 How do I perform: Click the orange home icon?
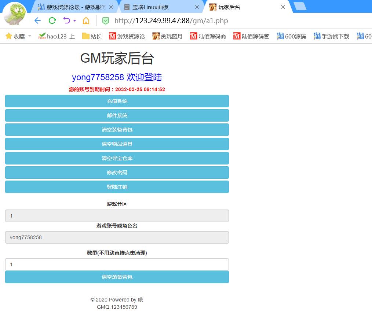(86, 21)
